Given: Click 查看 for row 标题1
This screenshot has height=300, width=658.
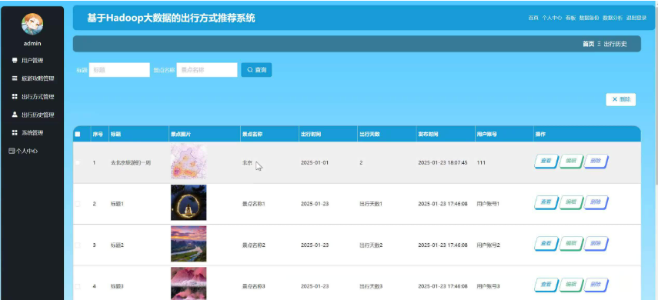Looking at the screenshot, I should pyautogui.click(x=546, y=202).
